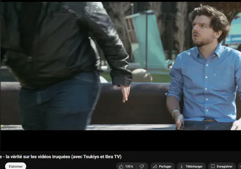Open the Partager share option
This screenshot has width=241, height=169.
coord(162,166)
